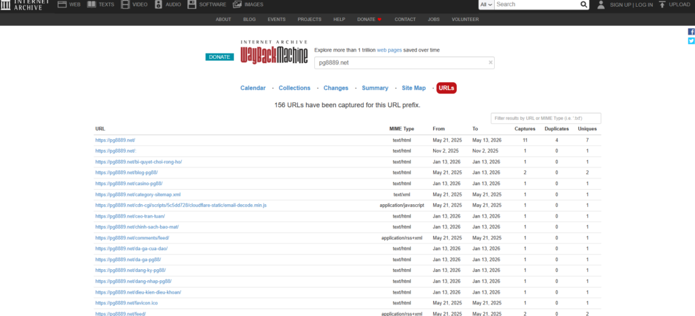Select the highlighted URLs tab
This screenshot has width=695, height=316.
[x=447, y=88]
